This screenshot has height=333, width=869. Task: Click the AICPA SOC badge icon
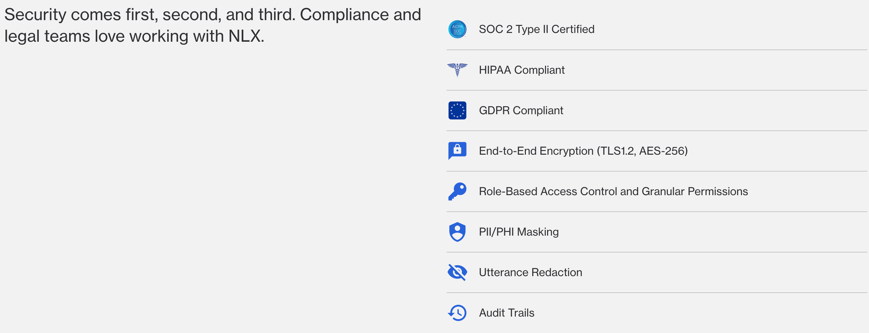click(x=457, y=29)
